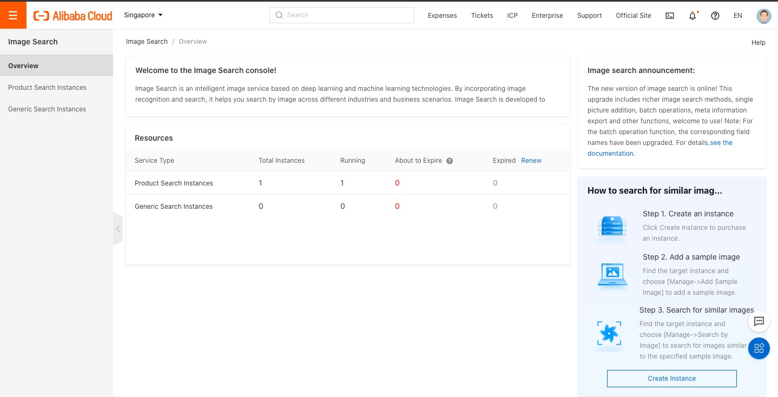Open the Singapore region dropdown
778x397 pixels.
143,15
